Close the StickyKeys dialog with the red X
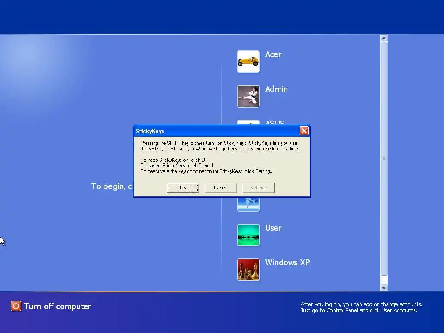 pyautogui.click(x=304, y=131)
